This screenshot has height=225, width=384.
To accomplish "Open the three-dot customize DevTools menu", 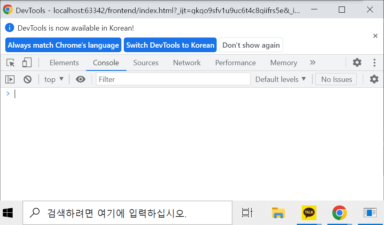I will point(374,62).
